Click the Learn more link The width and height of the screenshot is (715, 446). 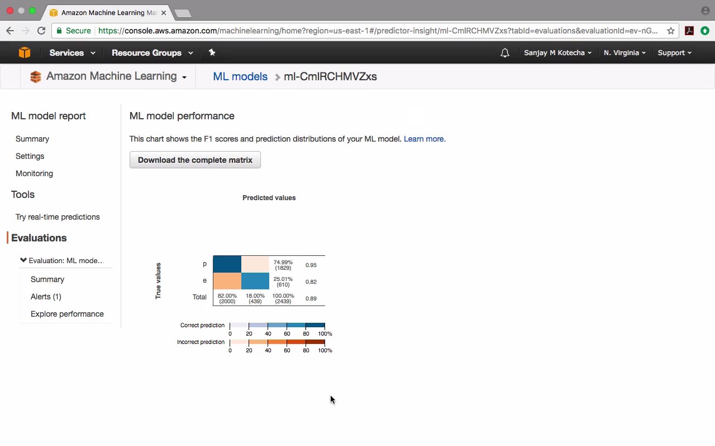tap(425, 139)
